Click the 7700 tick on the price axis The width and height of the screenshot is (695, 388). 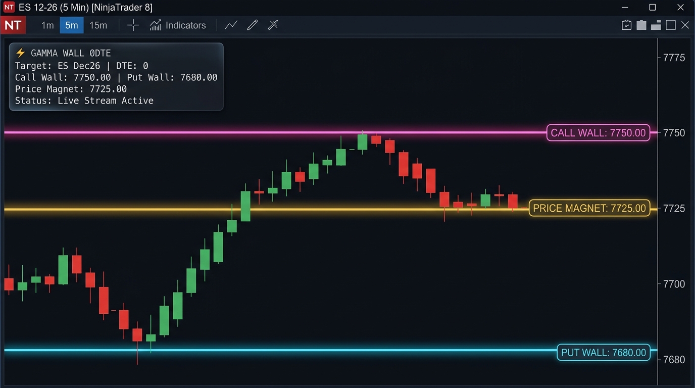tap(674, 284)
